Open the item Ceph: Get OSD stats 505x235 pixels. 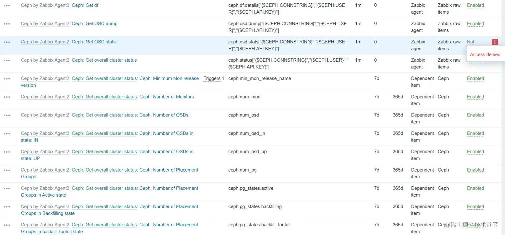tap(94, 42)
